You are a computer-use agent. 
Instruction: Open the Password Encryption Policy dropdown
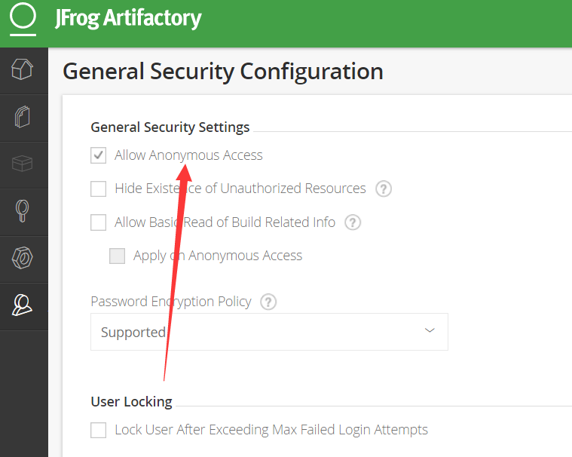[269, 332]
